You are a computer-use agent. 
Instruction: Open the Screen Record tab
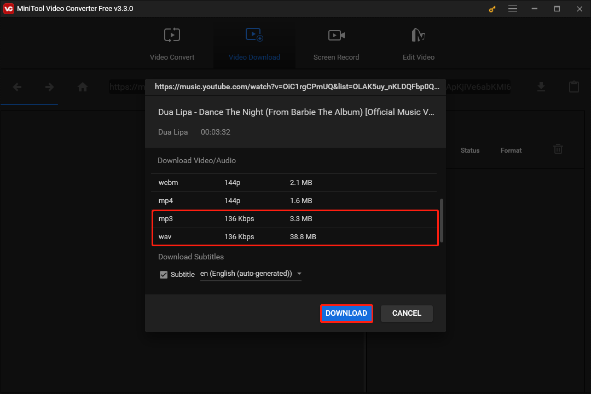tap(336, 44)
